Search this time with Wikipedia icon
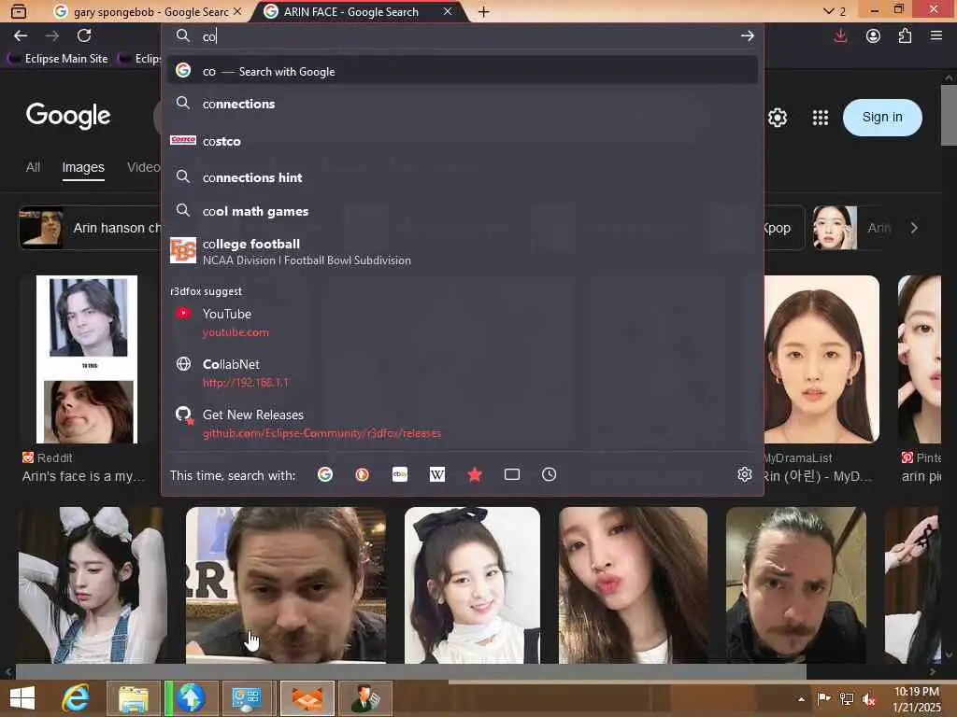The height and width of the screenshot is (717, 957). [x=437, y=474]
